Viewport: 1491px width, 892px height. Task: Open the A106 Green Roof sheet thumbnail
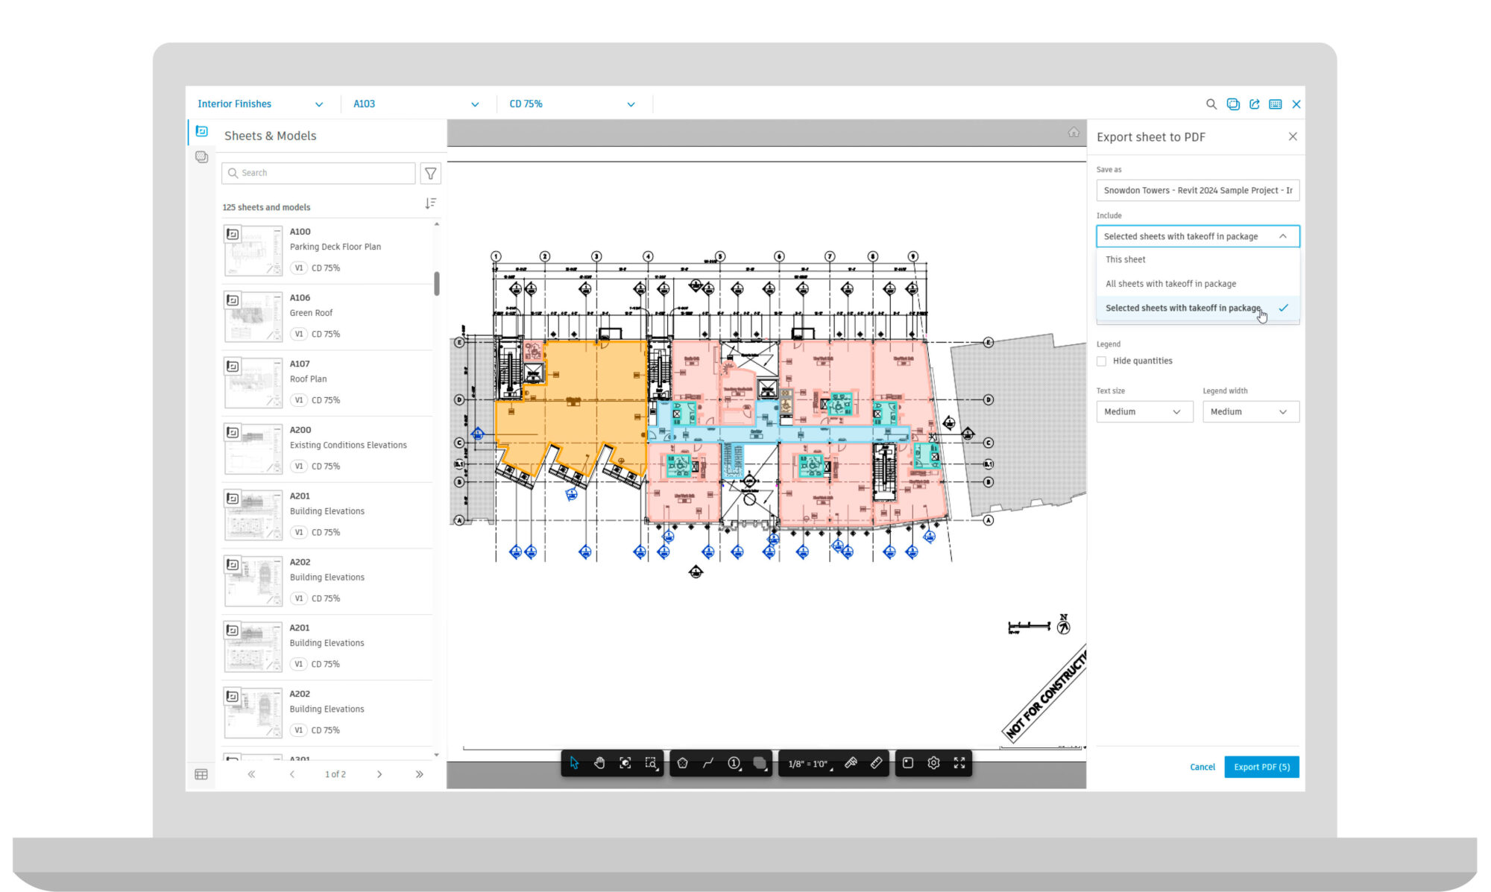tap(253, 315)
